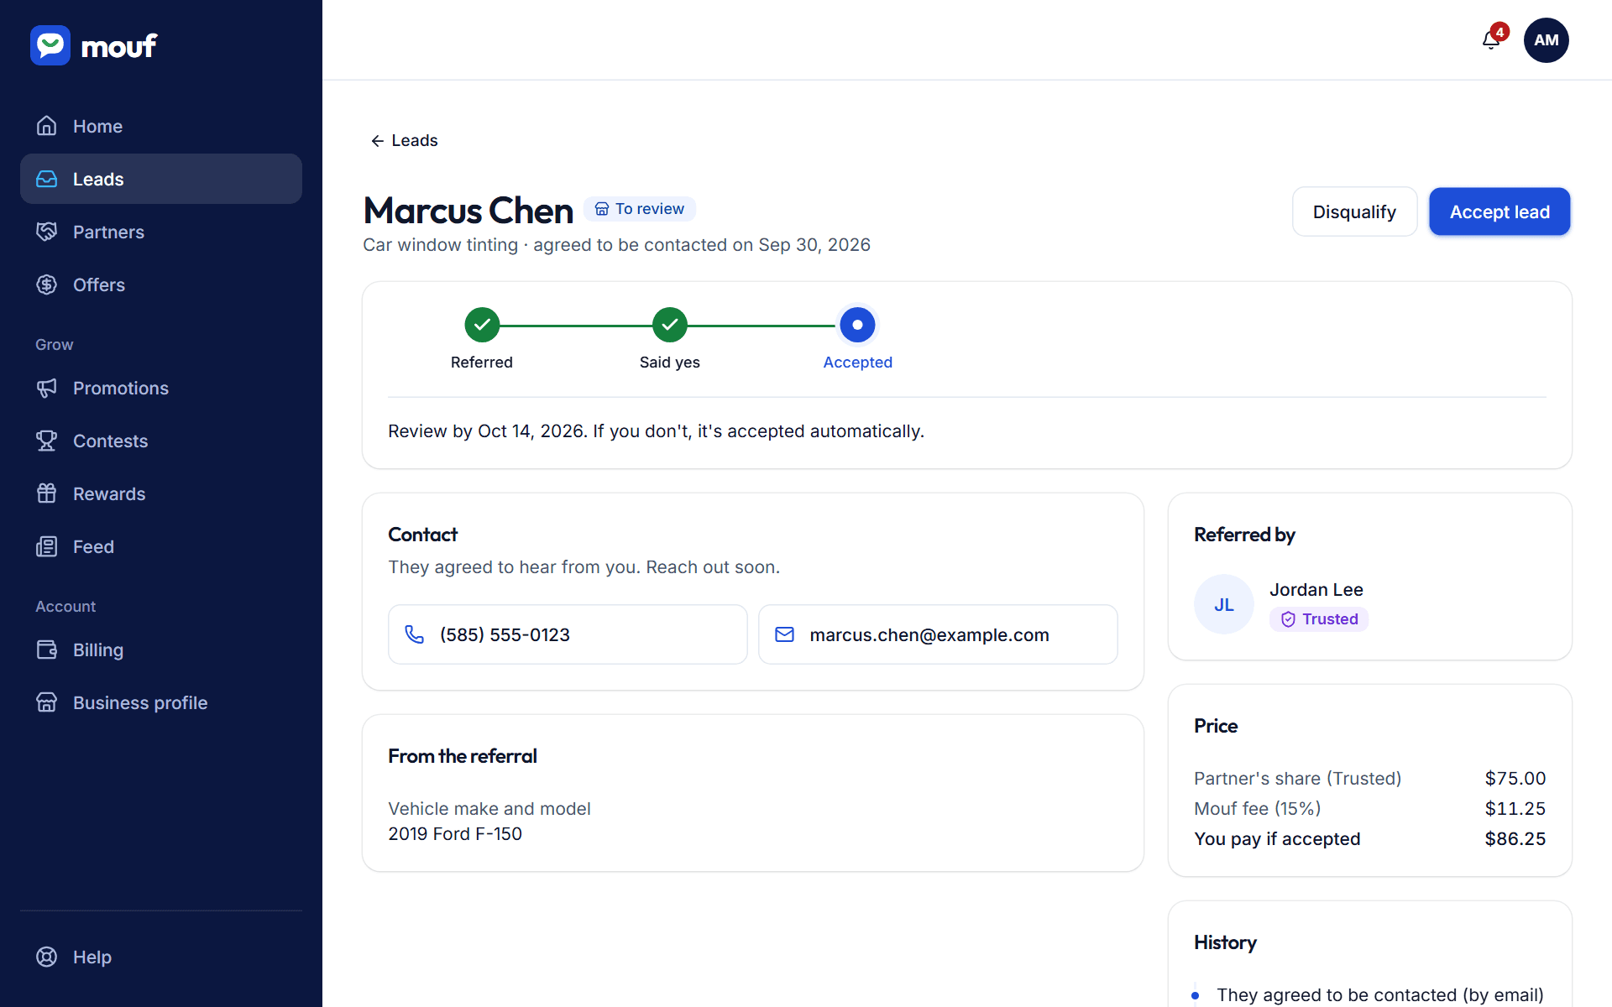1612x1007 pixels.
Task: Go back to Leads list
Action: pos(404,140)
